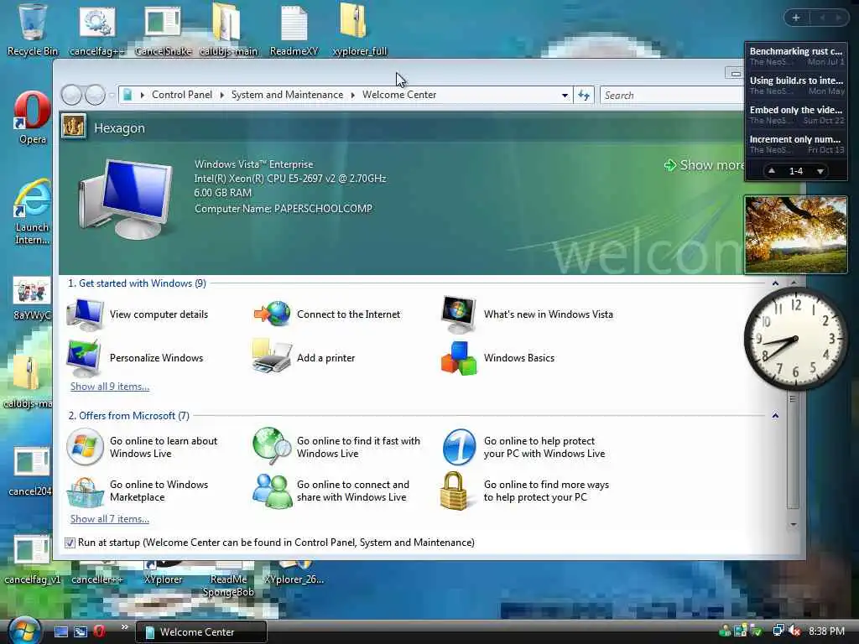Show previous feed headlines gadget up arrow
This screenshot has width=859, height=644.
[x=772, y=171]
